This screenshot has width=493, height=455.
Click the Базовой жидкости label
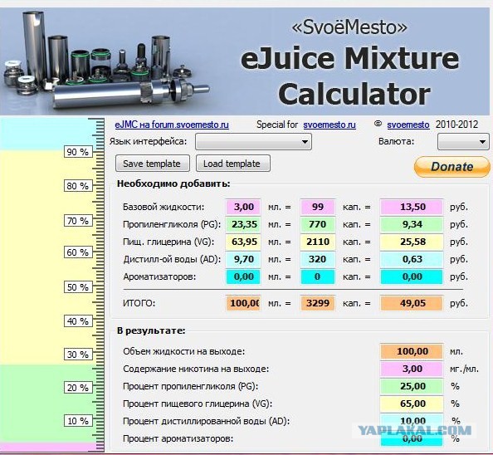point(164,207)
